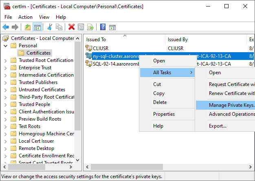Open the Action menu in menu bar

tap(25, 17)
